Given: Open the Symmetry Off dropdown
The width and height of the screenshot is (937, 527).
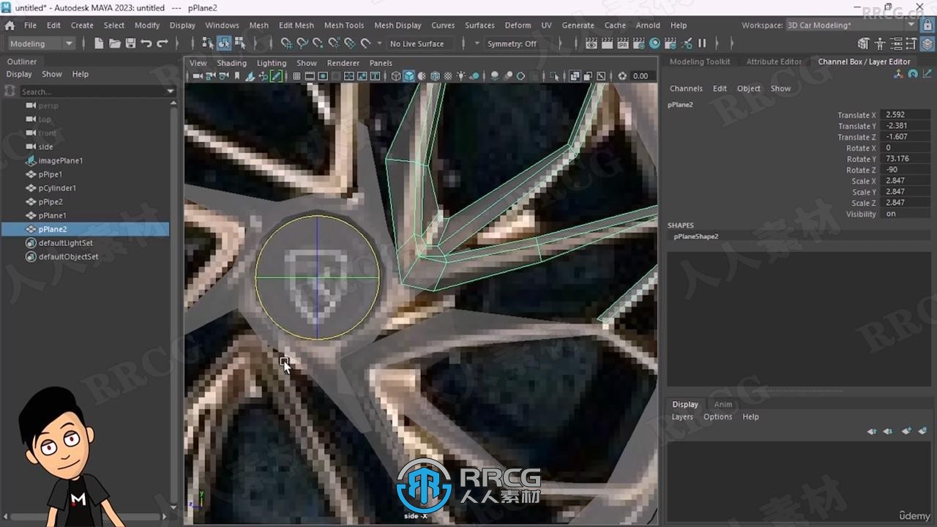Looking at the screenshot, I should click(x=512, y=43).
